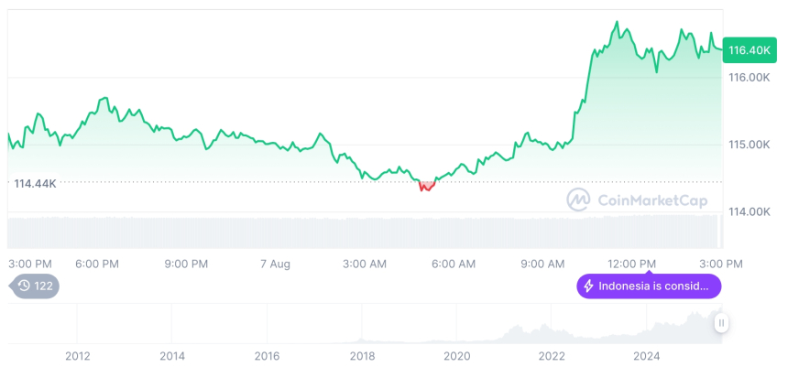The width and height of the screenshot is (788, 367).
Task: Click the 116.40K current price tag
Action: pos(749,50)
